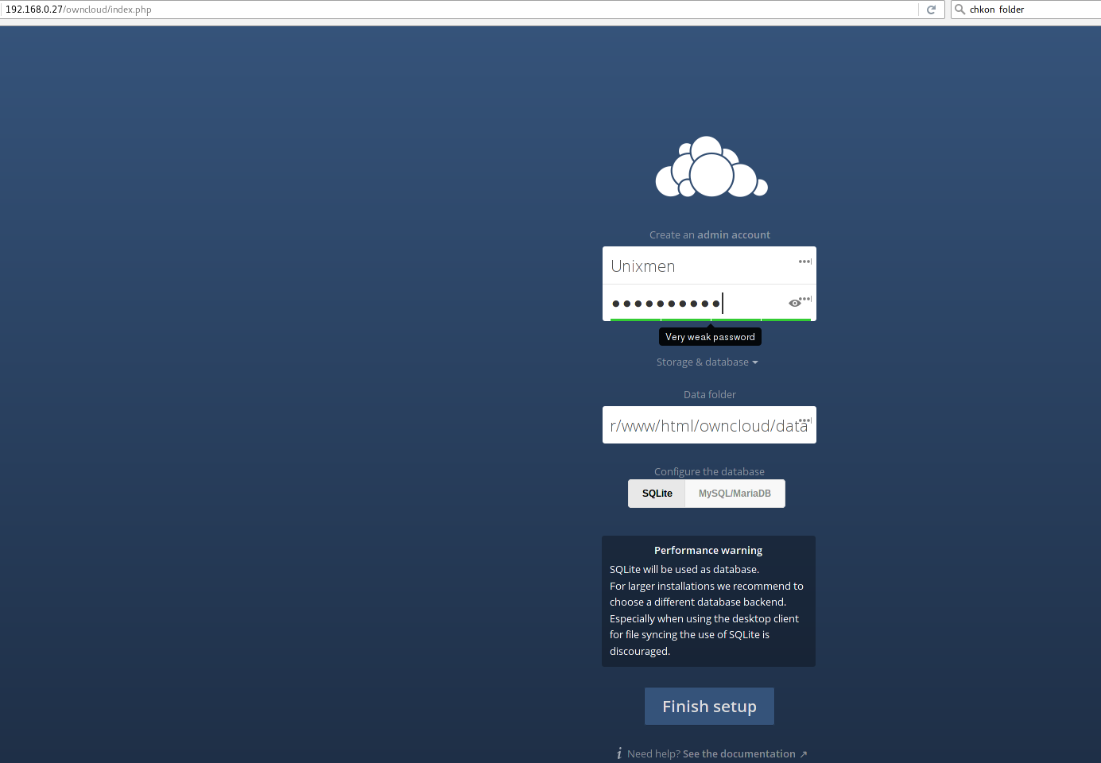
Task: Collapse the Storage & database section
Action: pyautogui.click(x=708, y=362)
